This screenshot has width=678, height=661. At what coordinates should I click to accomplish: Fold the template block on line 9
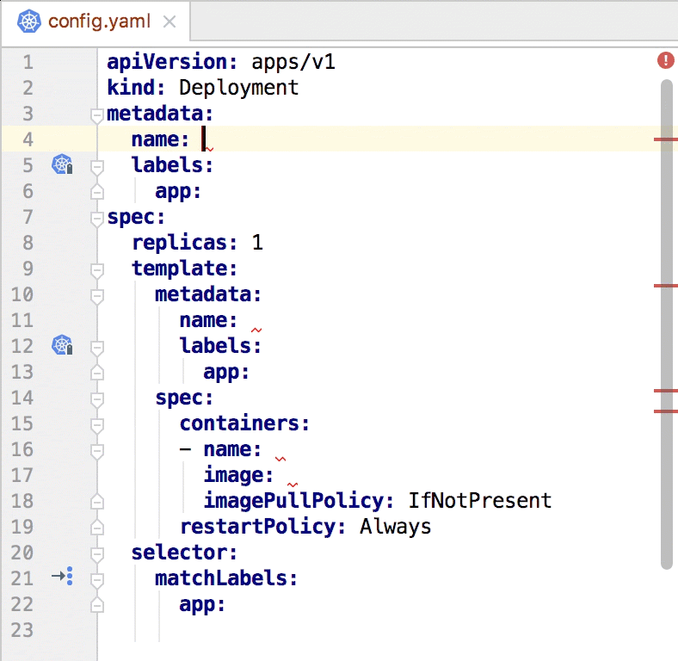[96, 269]
